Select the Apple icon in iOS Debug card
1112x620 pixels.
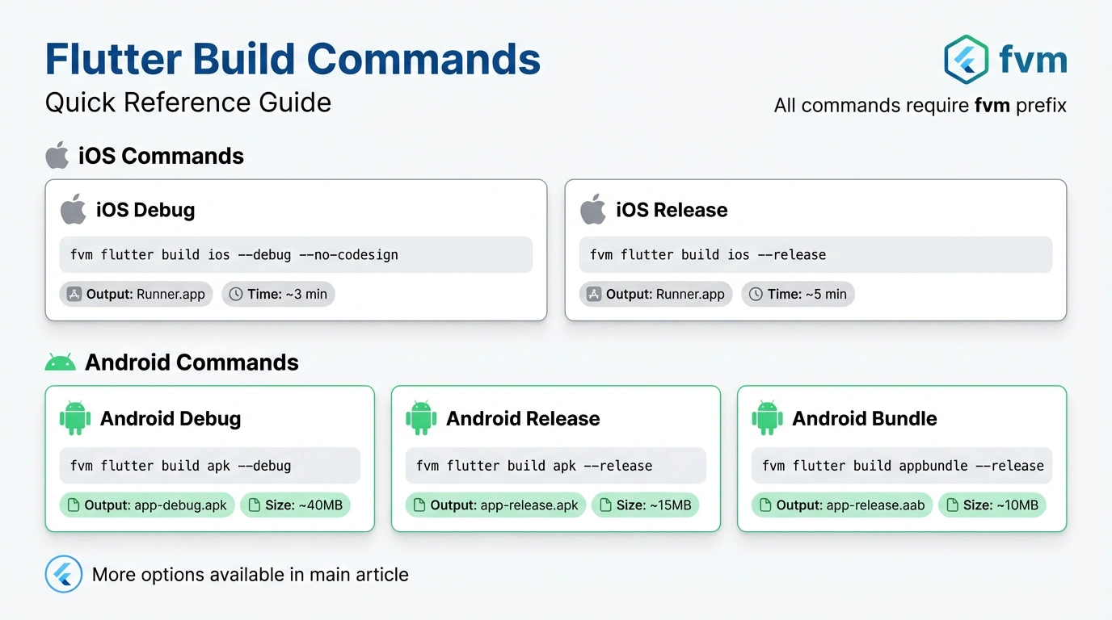coord(73,209)
